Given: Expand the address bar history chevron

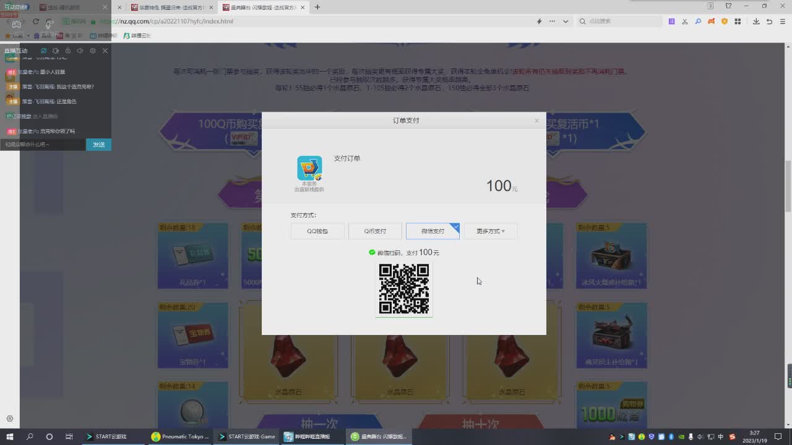Looking at the screenshot, I should [566, 21].
